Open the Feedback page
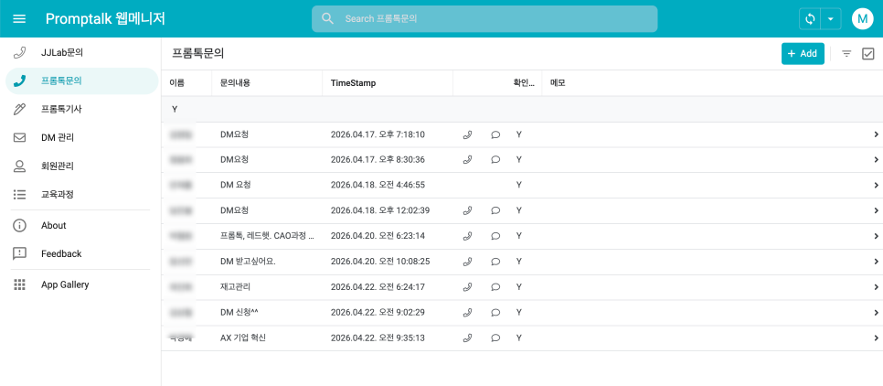 (x=81, y=253)
